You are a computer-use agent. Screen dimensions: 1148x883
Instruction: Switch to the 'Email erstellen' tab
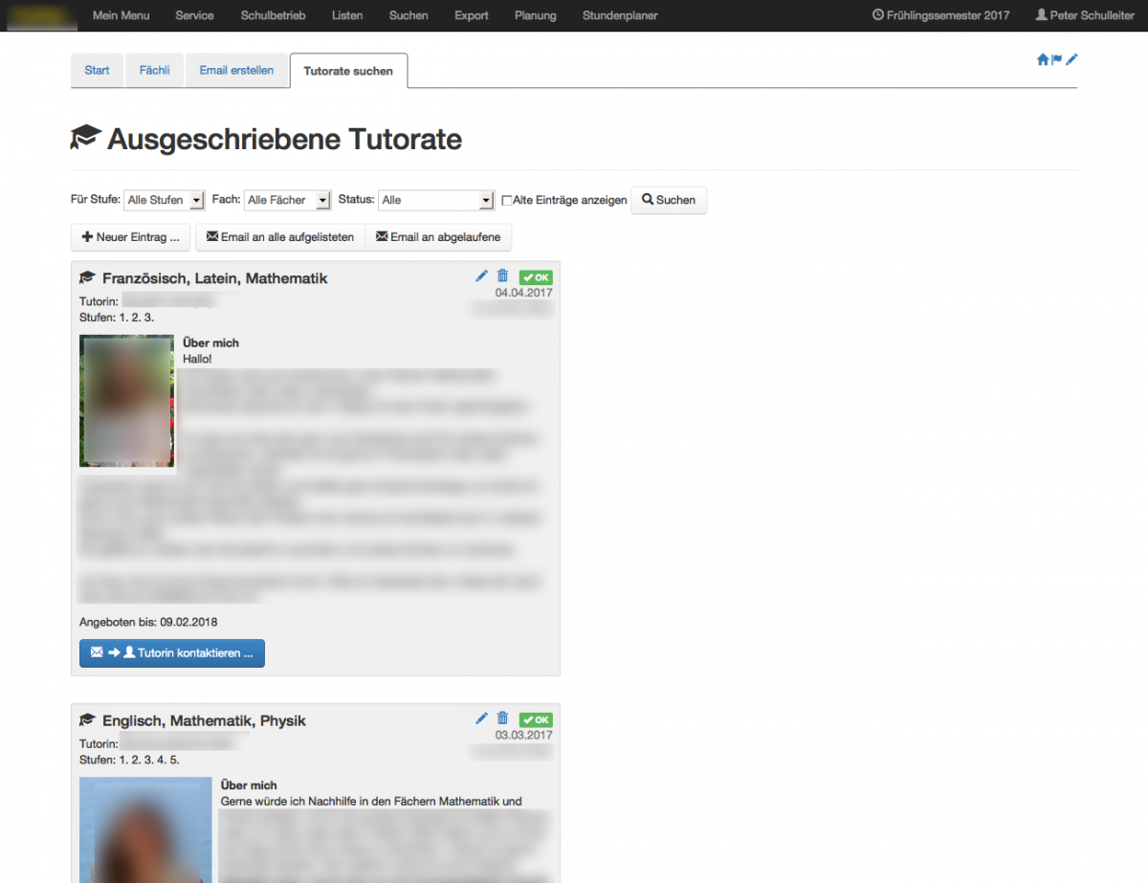[x=236, y=71]
